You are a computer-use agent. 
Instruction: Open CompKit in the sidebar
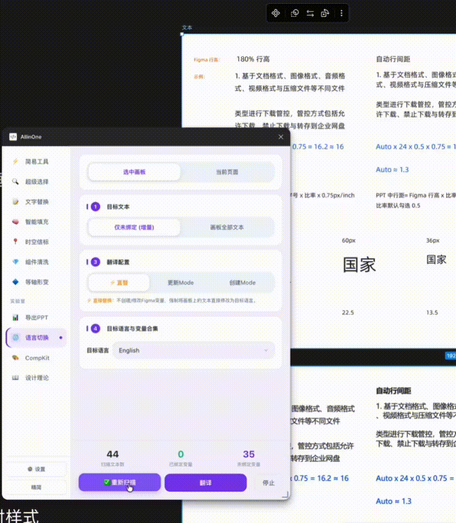pyautogui.click(x=36, y=358)
